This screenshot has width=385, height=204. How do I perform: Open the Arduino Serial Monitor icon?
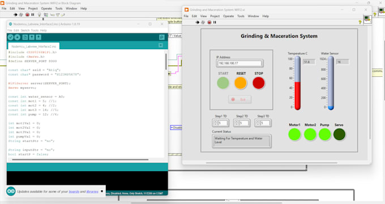[161, 37]
